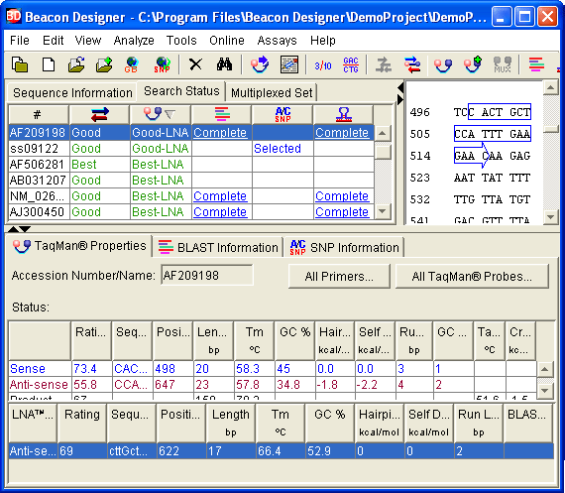
Task: Open the Tools menu
Action: [x=181, y=41]
